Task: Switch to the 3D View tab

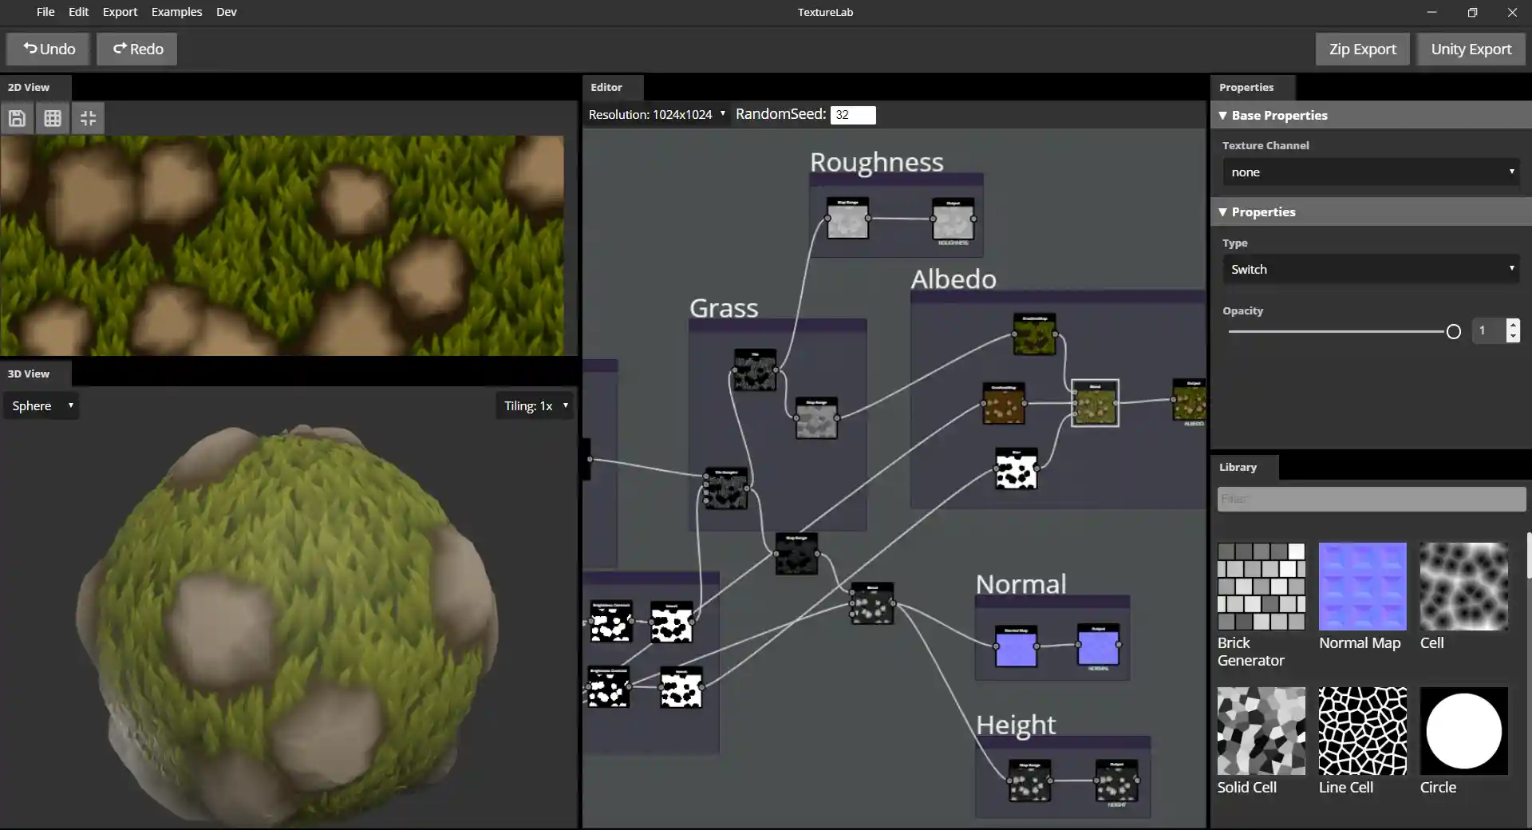Action: 35,373
